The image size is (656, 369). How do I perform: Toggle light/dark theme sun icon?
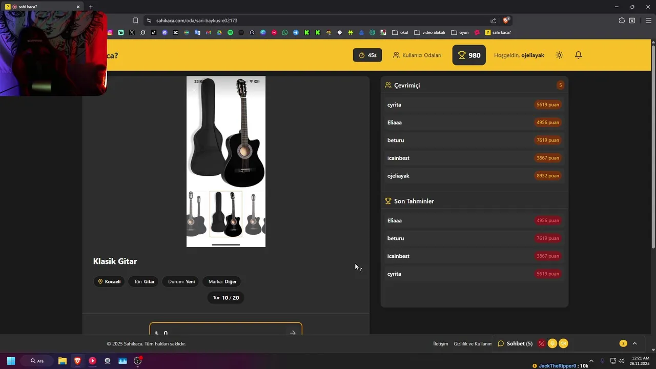point(559,55)
